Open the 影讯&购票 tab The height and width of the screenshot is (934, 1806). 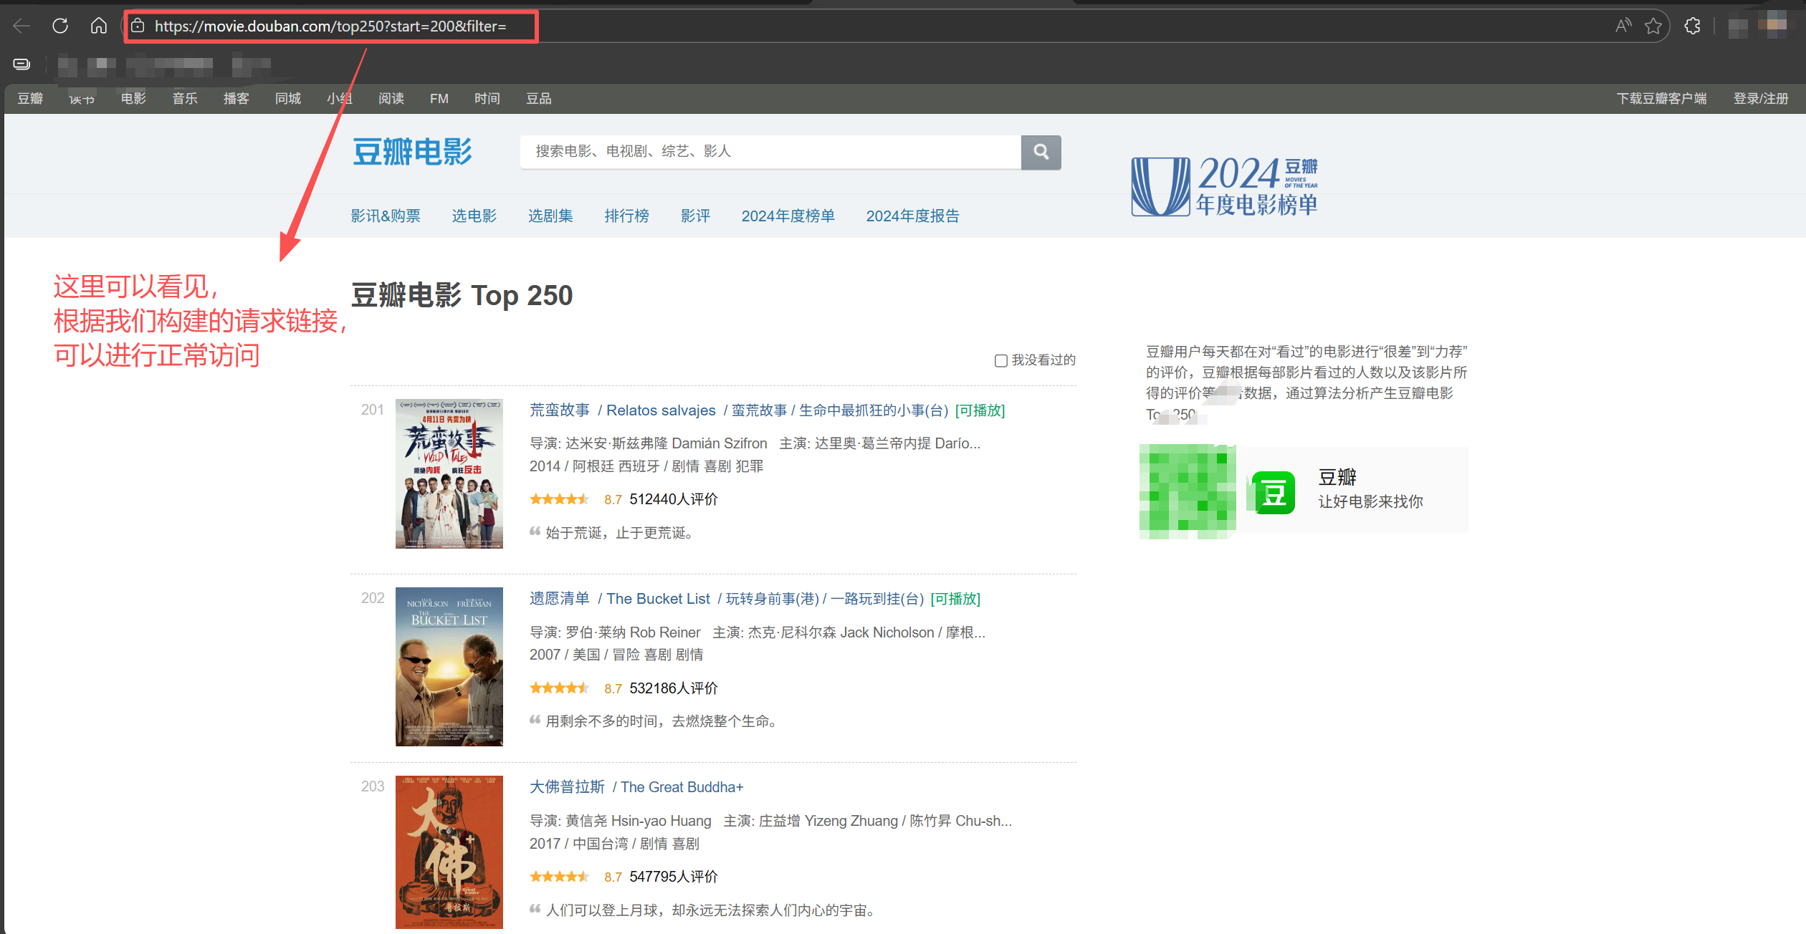(x=386, y=216)
